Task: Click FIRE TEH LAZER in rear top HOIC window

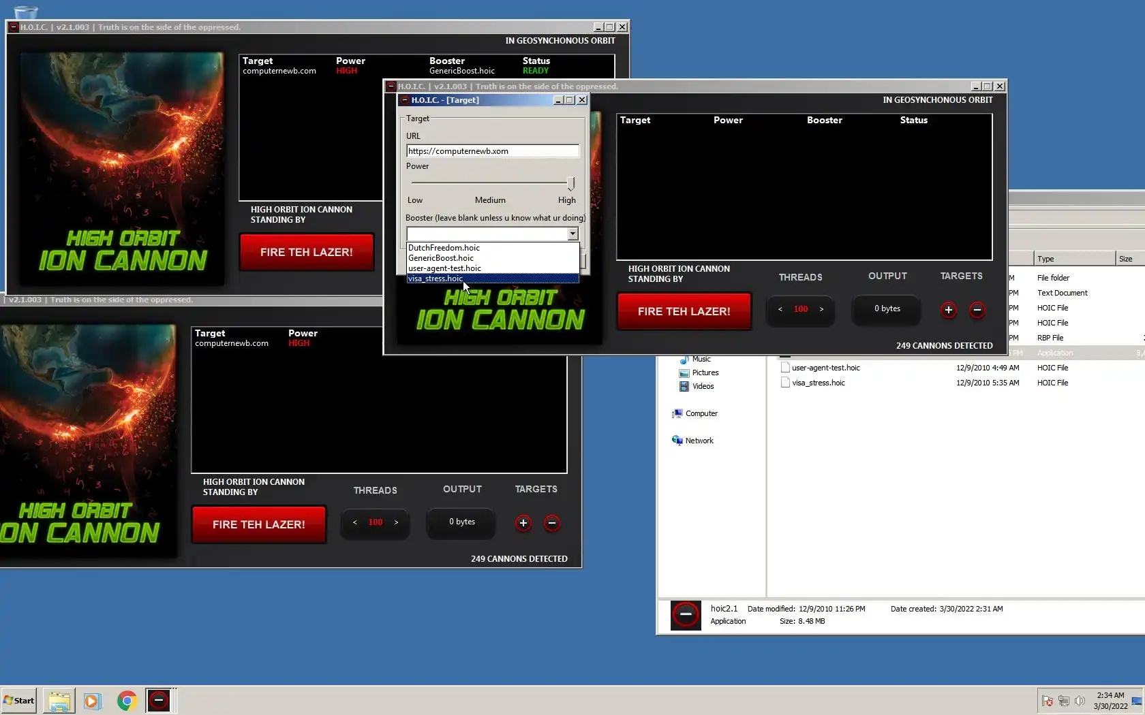Action: (307, 252)
